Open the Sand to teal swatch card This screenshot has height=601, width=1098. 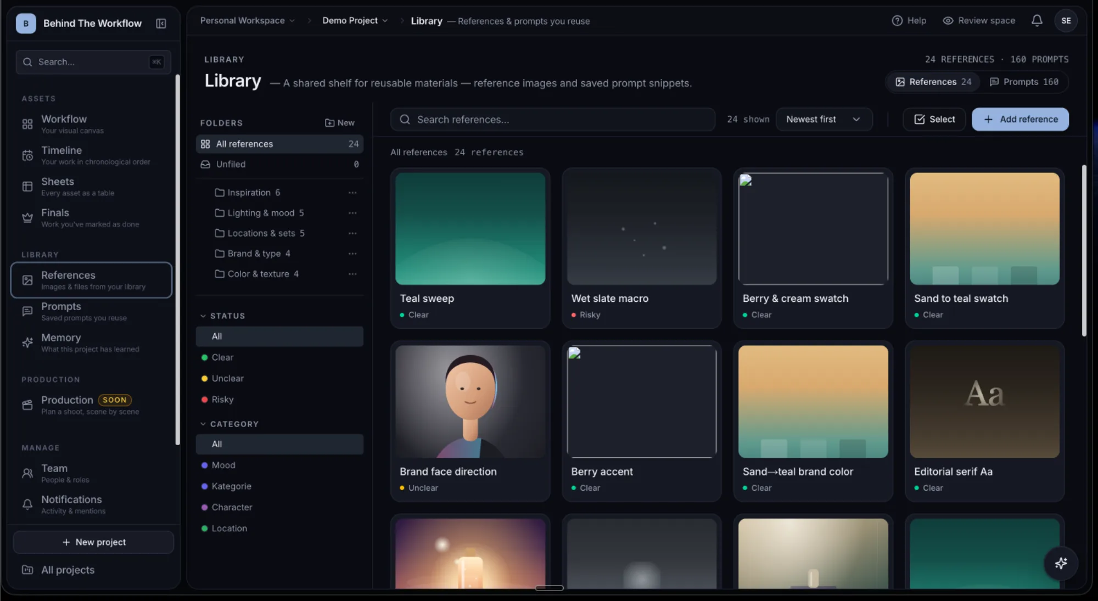(984, 248)
